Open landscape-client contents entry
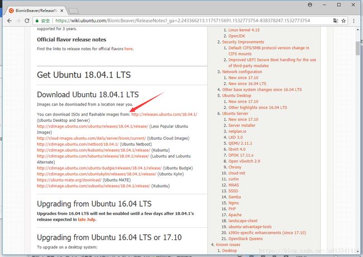The image size is (363, 257). [x=243, y=221]
